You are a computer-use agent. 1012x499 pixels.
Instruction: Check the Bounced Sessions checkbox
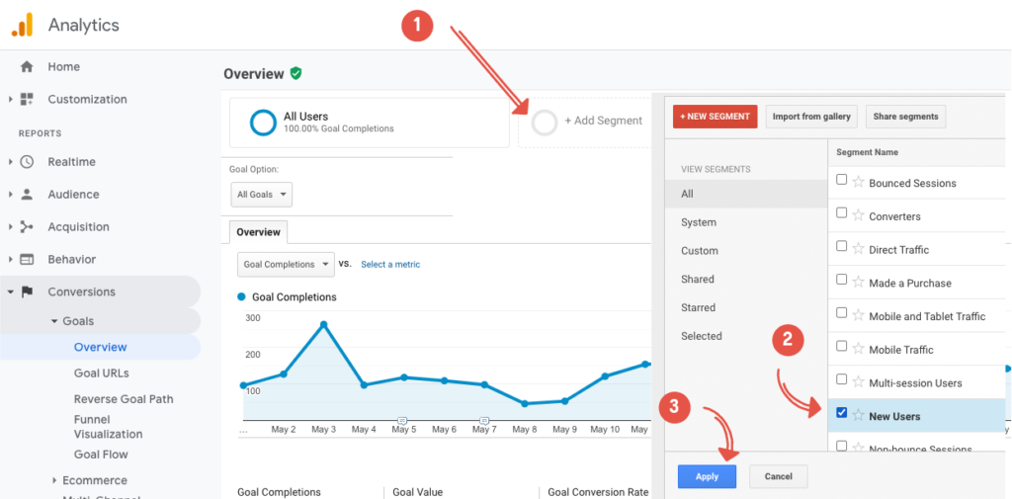coord(841,180)
